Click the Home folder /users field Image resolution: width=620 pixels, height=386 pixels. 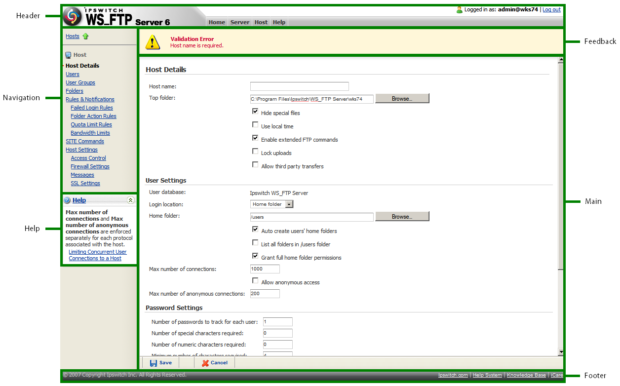coord(312,217)
